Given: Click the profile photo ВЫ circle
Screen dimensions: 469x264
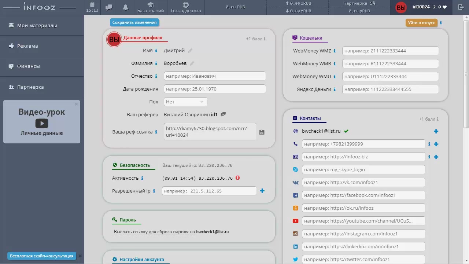Looking at the screenshot, I should pyautogui.click(x=114, y=40).
